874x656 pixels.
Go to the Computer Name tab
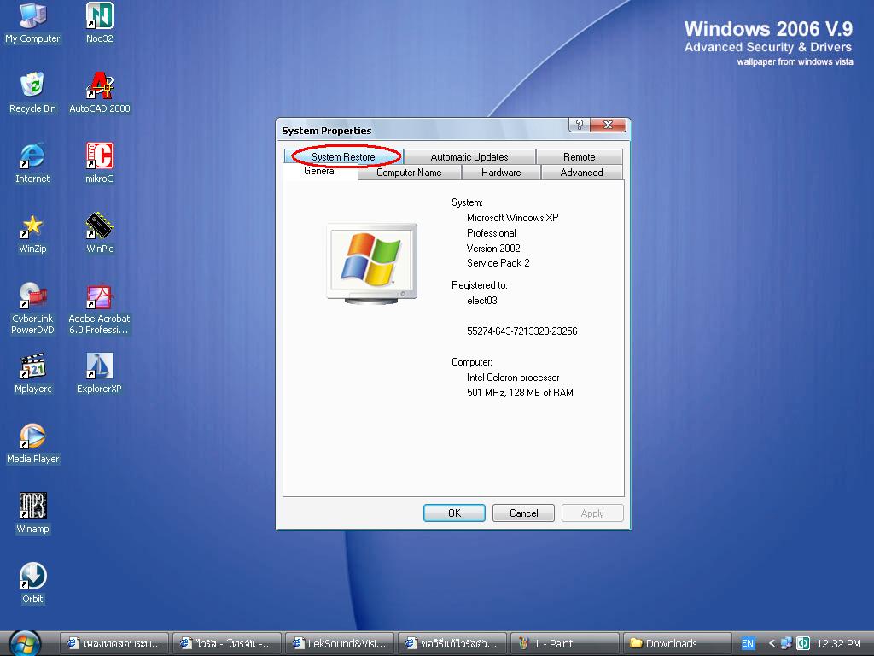click(x=409, y=173)
